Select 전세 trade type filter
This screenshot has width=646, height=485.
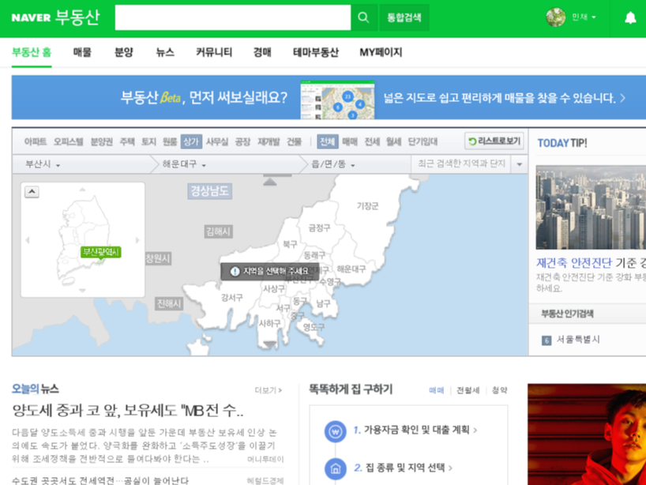372,141
